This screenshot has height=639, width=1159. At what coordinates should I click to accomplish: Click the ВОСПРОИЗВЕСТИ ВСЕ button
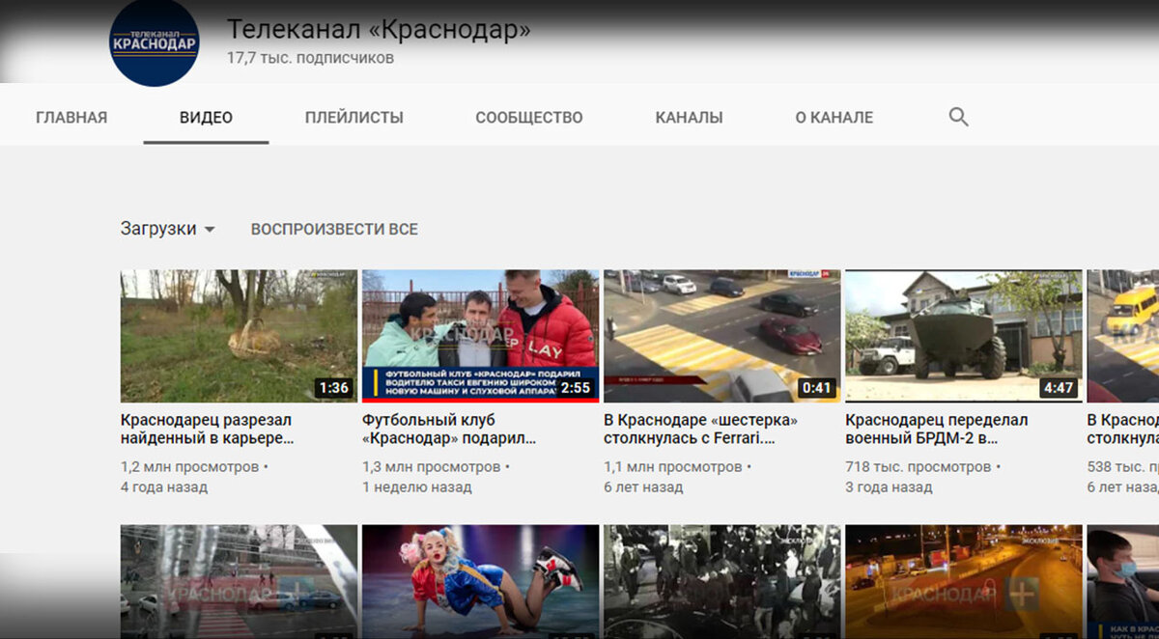[334, 229]
